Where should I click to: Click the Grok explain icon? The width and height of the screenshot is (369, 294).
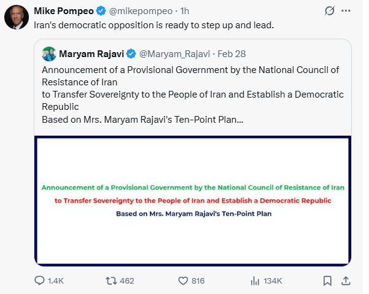329,11
